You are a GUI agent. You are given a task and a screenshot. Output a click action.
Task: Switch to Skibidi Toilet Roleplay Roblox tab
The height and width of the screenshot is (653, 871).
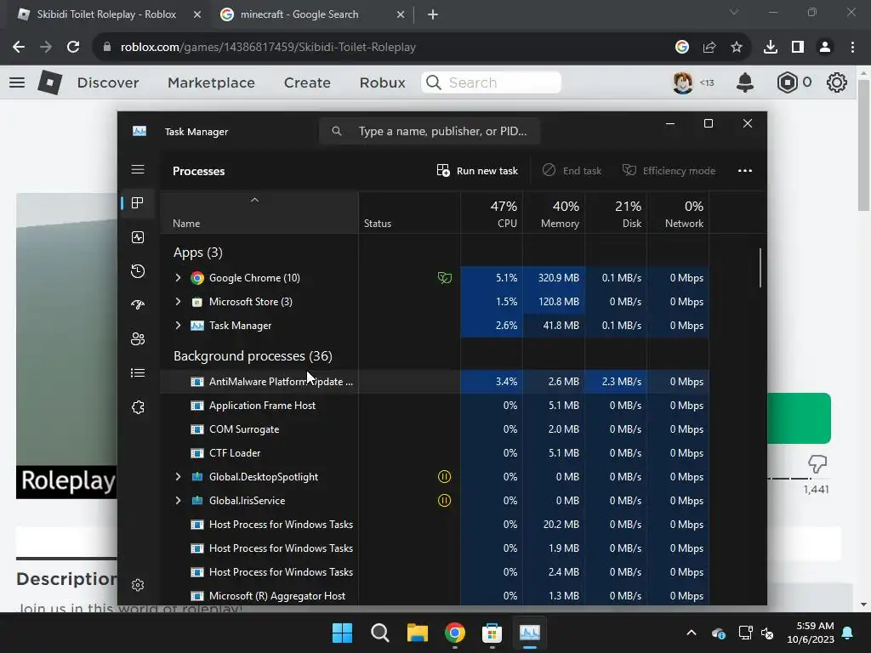[x=106, y=14]
